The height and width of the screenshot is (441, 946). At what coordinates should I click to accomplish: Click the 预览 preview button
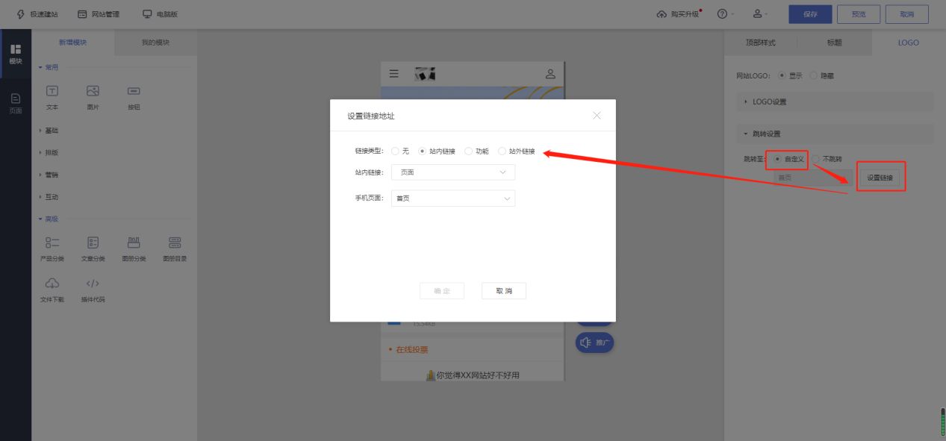859,14
